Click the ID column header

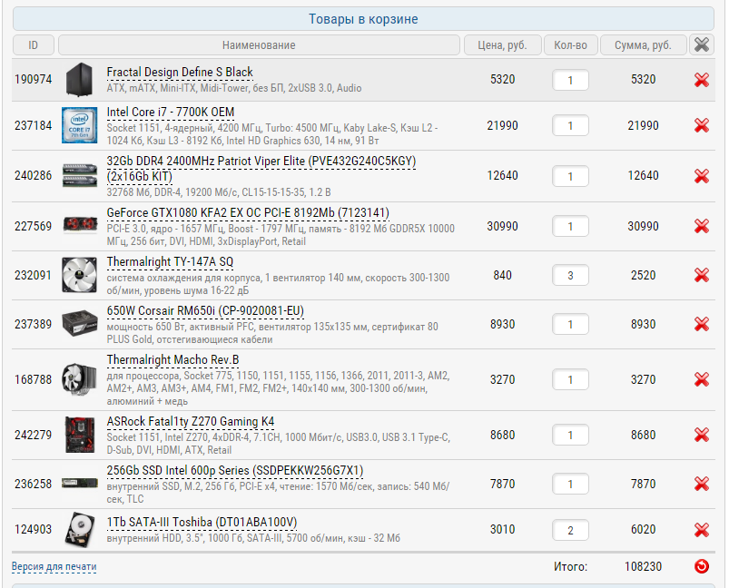33,45
